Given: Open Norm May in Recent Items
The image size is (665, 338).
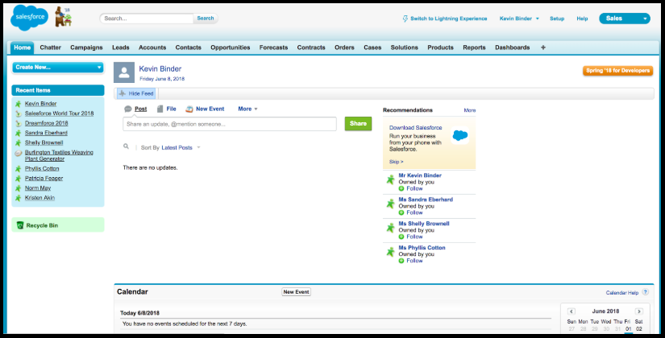Looking at the screenshot, I should tap(38, 188).
